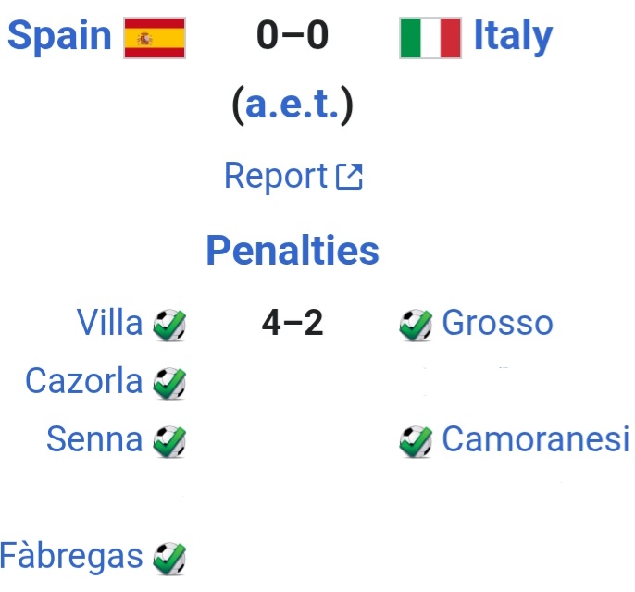Image resolution: width=635 pixels, height=592 pixels.
Task: Open Camoranesi player link
Action: tap(535, 439)
